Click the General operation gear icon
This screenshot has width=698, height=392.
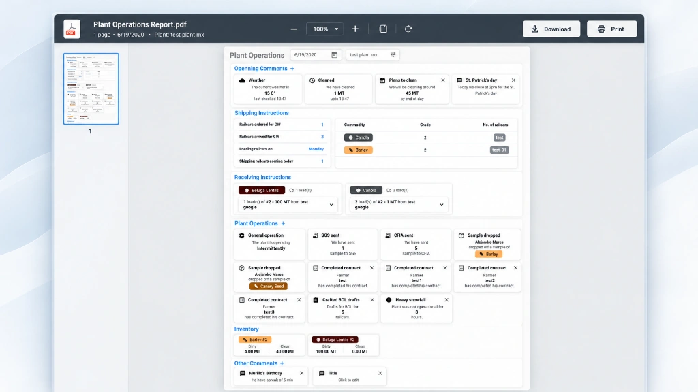(x=242, y=235)
